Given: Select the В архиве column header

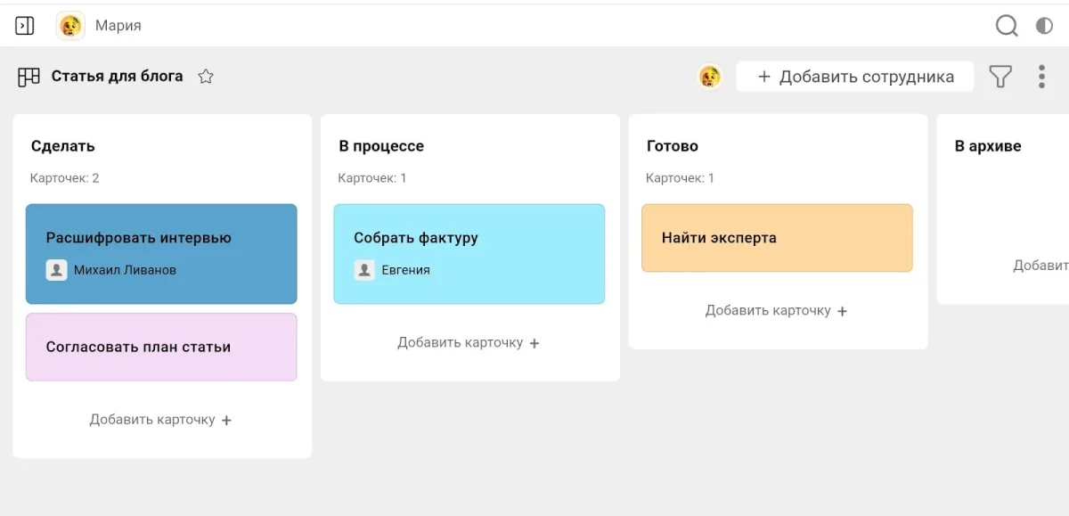Looking at the screenshot, I should tap(988, 146).
